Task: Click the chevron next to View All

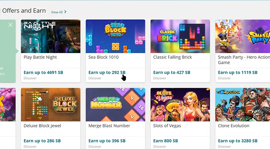Action: (x=65, y=12)
